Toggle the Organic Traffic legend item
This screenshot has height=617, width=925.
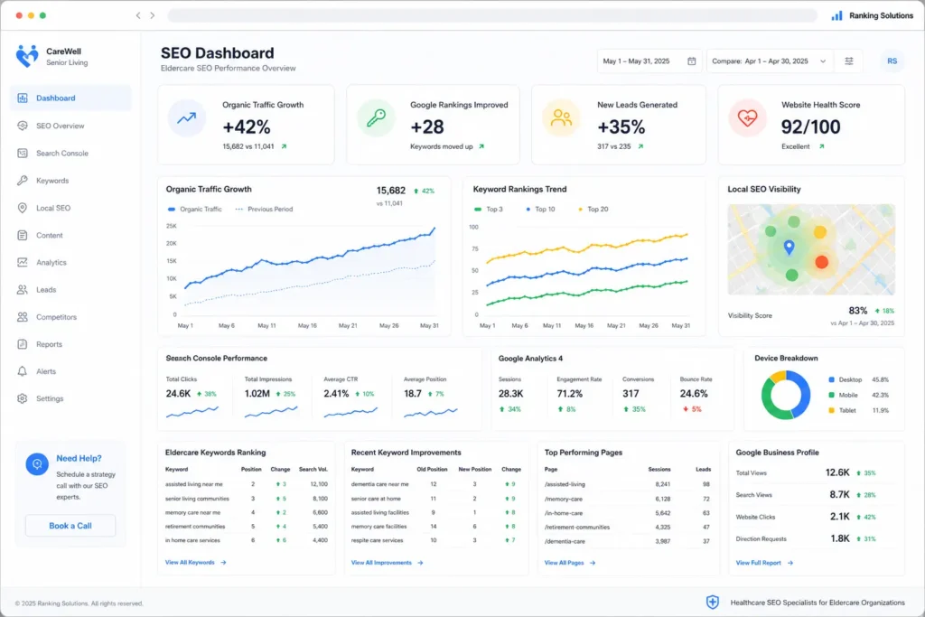coord(195,209)
